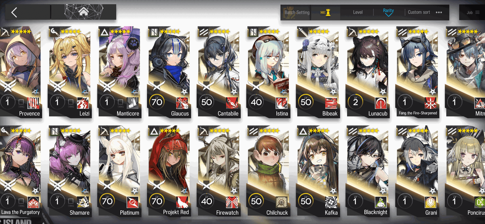This screenshot has width=485, height=224.
Task: Toggle ORIG checkbox on Shamare card
Action: pyautogui.click(x=71, y=202)
